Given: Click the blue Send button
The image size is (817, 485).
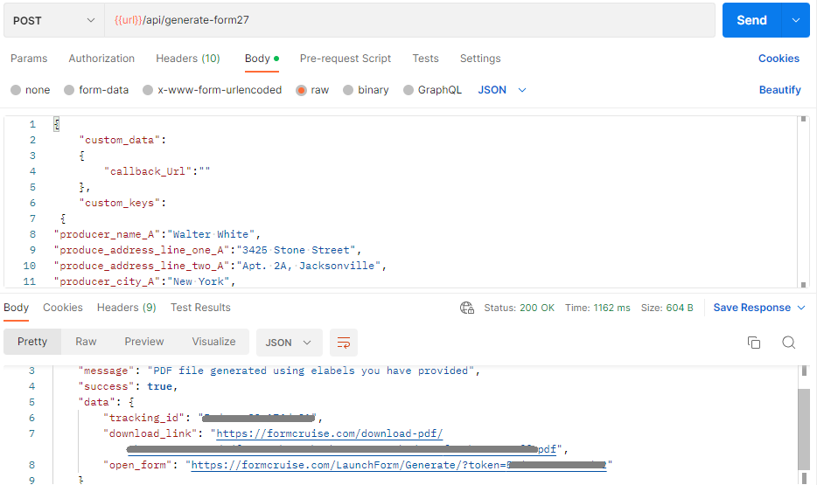Looking at the screenshot, I should [751, 20].
